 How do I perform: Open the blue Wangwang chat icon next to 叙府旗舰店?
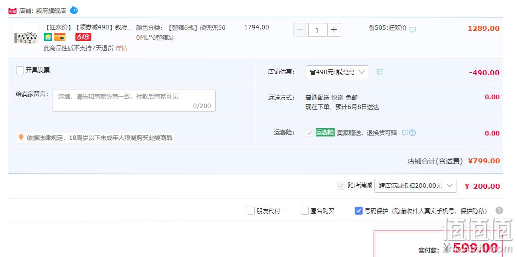point(74,10)
